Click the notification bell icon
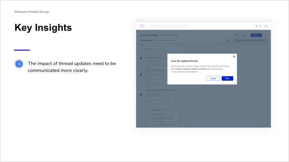289x162 pixels. (261, 26)
